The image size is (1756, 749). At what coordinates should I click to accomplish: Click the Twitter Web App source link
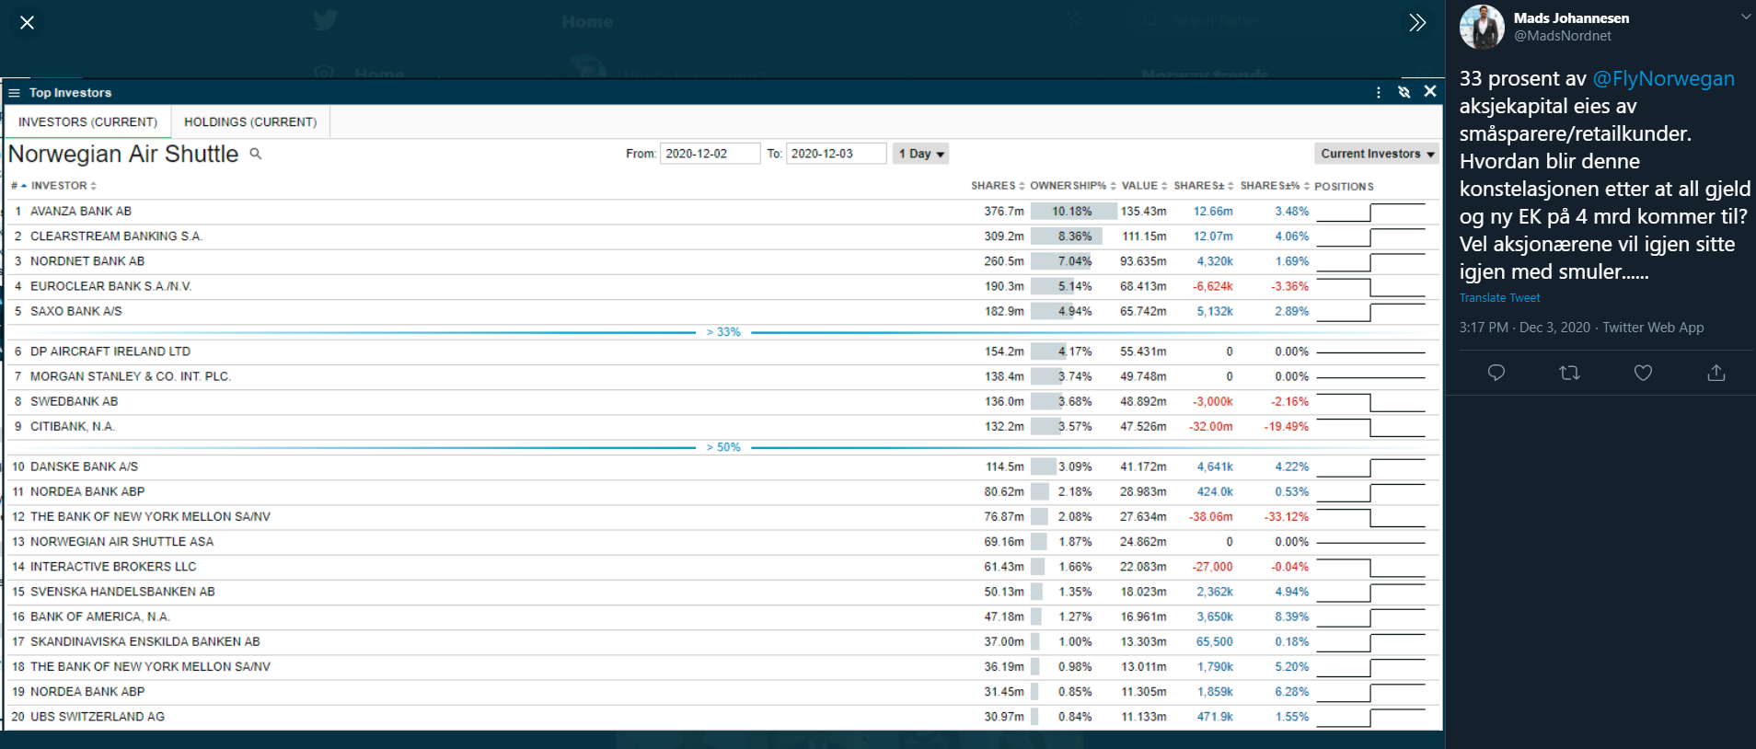1653,328
